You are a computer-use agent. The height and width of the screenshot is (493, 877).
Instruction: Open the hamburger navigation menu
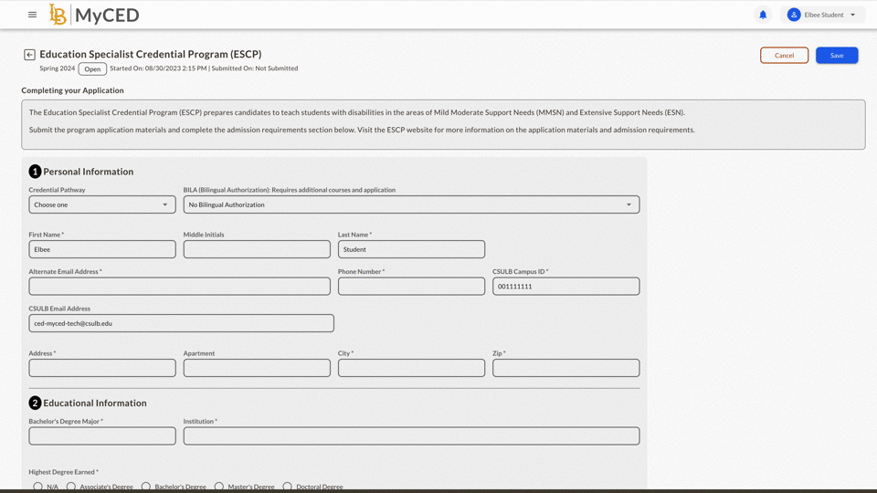point(33,15)
